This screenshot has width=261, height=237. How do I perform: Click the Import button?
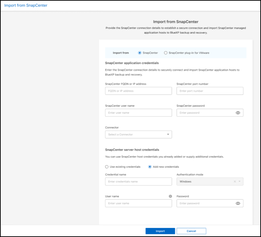160,231
